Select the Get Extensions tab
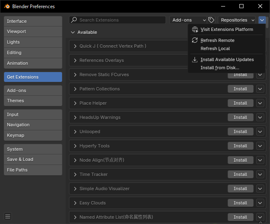This screenshot has height=224, width=270. click(x=33, y=77)
